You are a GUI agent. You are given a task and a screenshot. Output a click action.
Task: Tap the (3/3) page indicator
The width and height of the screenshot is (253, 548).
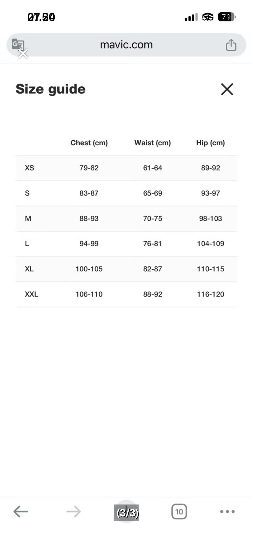[126, 512]
